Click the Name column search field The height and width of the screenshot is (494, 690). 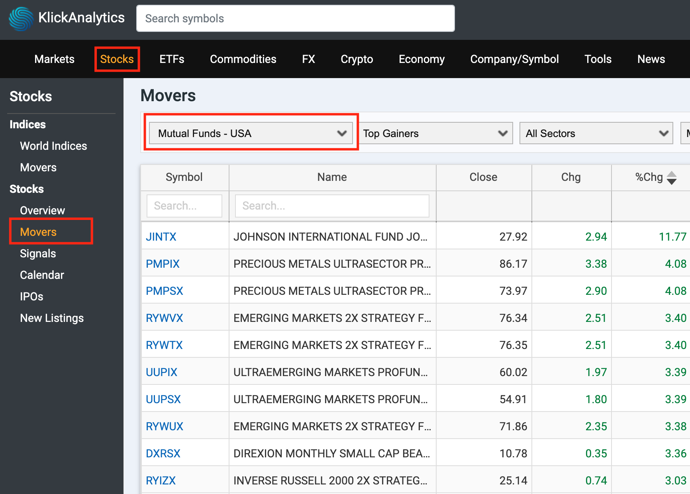(332, 206)
